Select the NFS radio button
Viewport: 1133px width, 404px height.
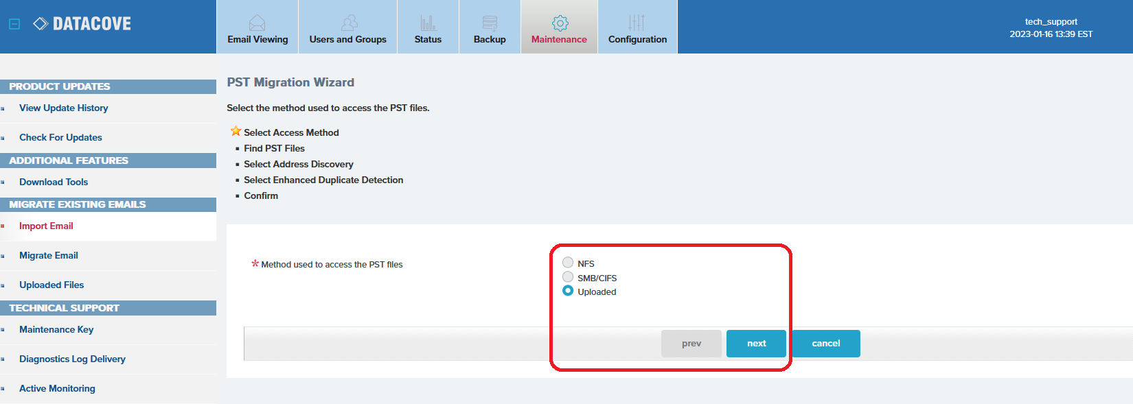coord(568,263)
